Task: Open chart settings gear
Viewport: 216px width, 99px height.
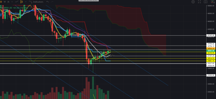Action: pyautogui.click(x=193, y=2)
